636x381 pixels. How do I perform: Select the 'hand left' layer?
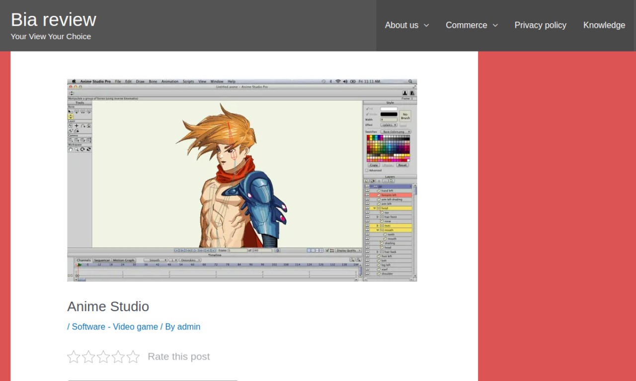tap(391, 190)
